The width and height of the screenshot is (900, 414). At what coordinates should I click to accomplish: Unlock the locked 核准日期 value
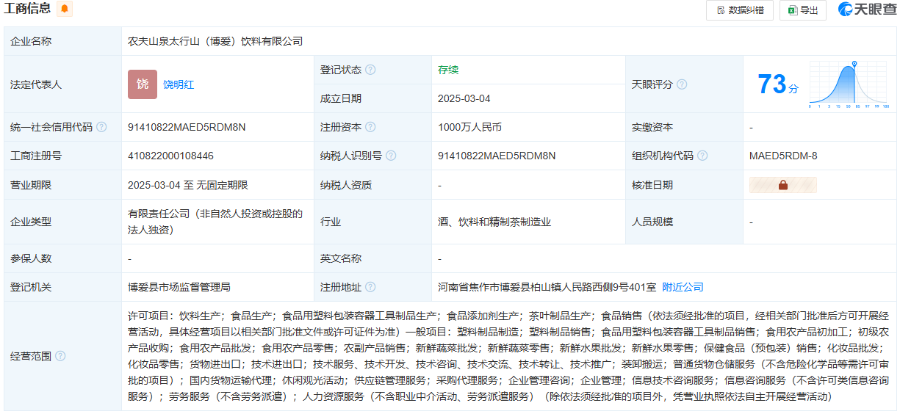pyautogui.click(x=782, y=185)
